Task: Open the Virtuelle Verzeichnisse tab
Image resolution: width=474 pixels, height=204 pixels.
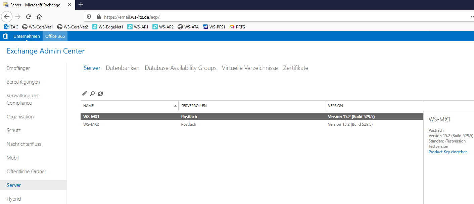Action: (x=250, y=68)
